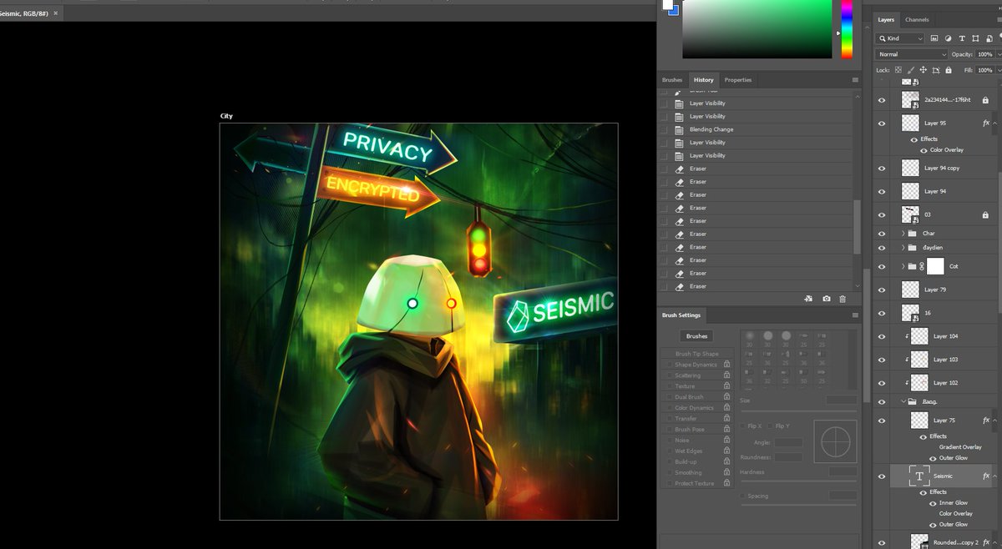1002x549 pixels.
Task: Click the color hue slider strip
Action: coord(847,29)
